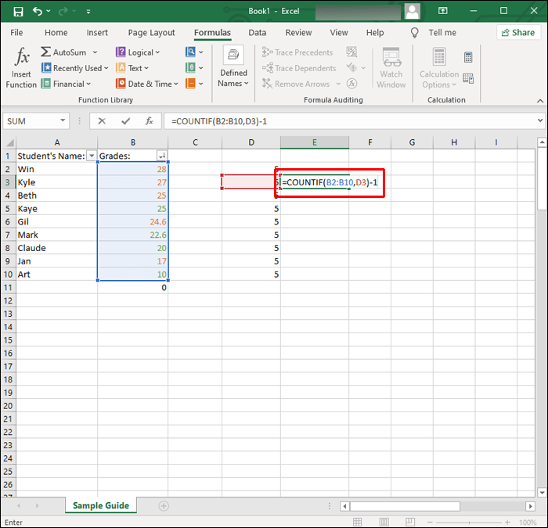The height and width of the screenshot is (528, 548).
Task: Click the Evaluate Formula icon
Action: (352, 84)
